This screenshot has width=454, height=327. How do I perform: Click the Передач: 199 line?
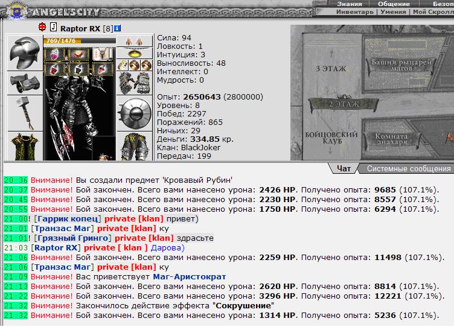click(x=184, y=156)
